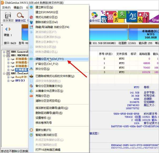Image resolution: width=159 pixels, height=153 pixels.
Task: Click the 搜索分区 magnifier toolbar icon
Action: (x=20, y=15)
